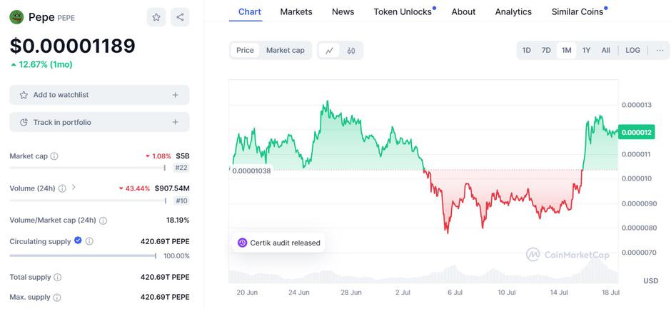Viewport: 671px width, 309px height.
Task: Switch to candlestick chart icon
Action: click(x=351, y=51)
